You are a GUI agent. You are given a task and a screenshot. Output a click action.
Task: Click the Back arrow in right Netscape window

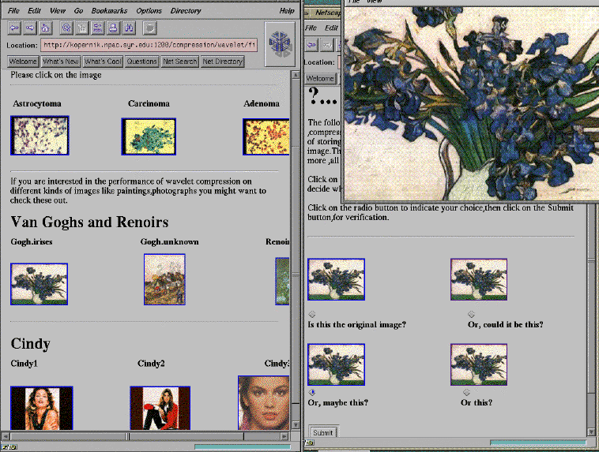pyautogui.click(x=311, y=45)
